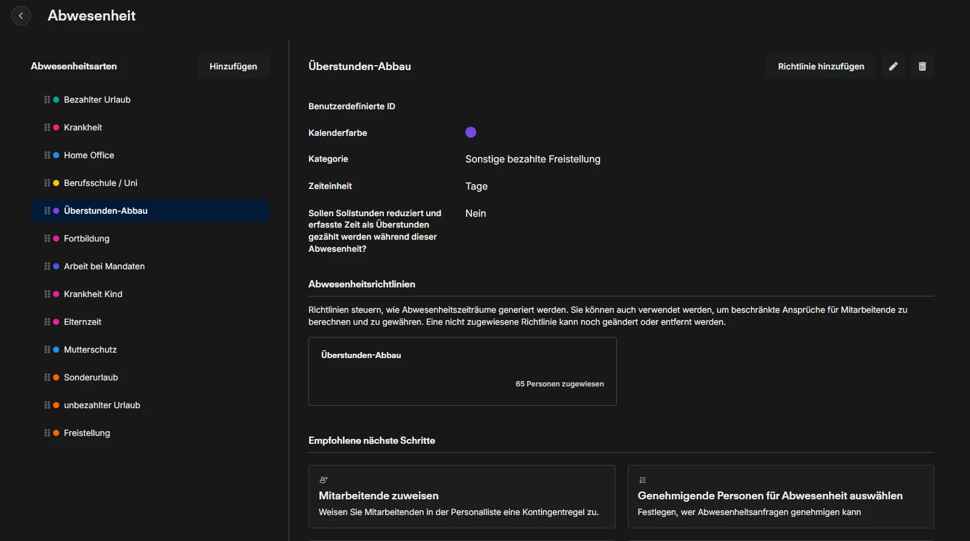Select Arbeit bei Mandaten
Image resolution: width=970 pixels, height=541 pixels.
[150, 266]
